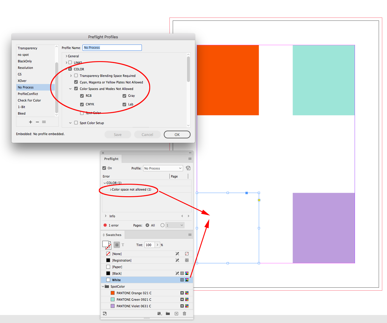387x323 pixels.
Task: Open the swatch views grid icon
Action: coord(160,313)
